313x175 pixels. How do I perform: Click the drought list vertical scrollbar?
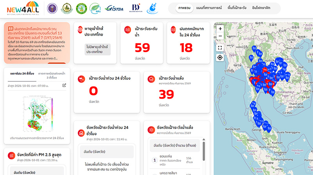point(203,151)
